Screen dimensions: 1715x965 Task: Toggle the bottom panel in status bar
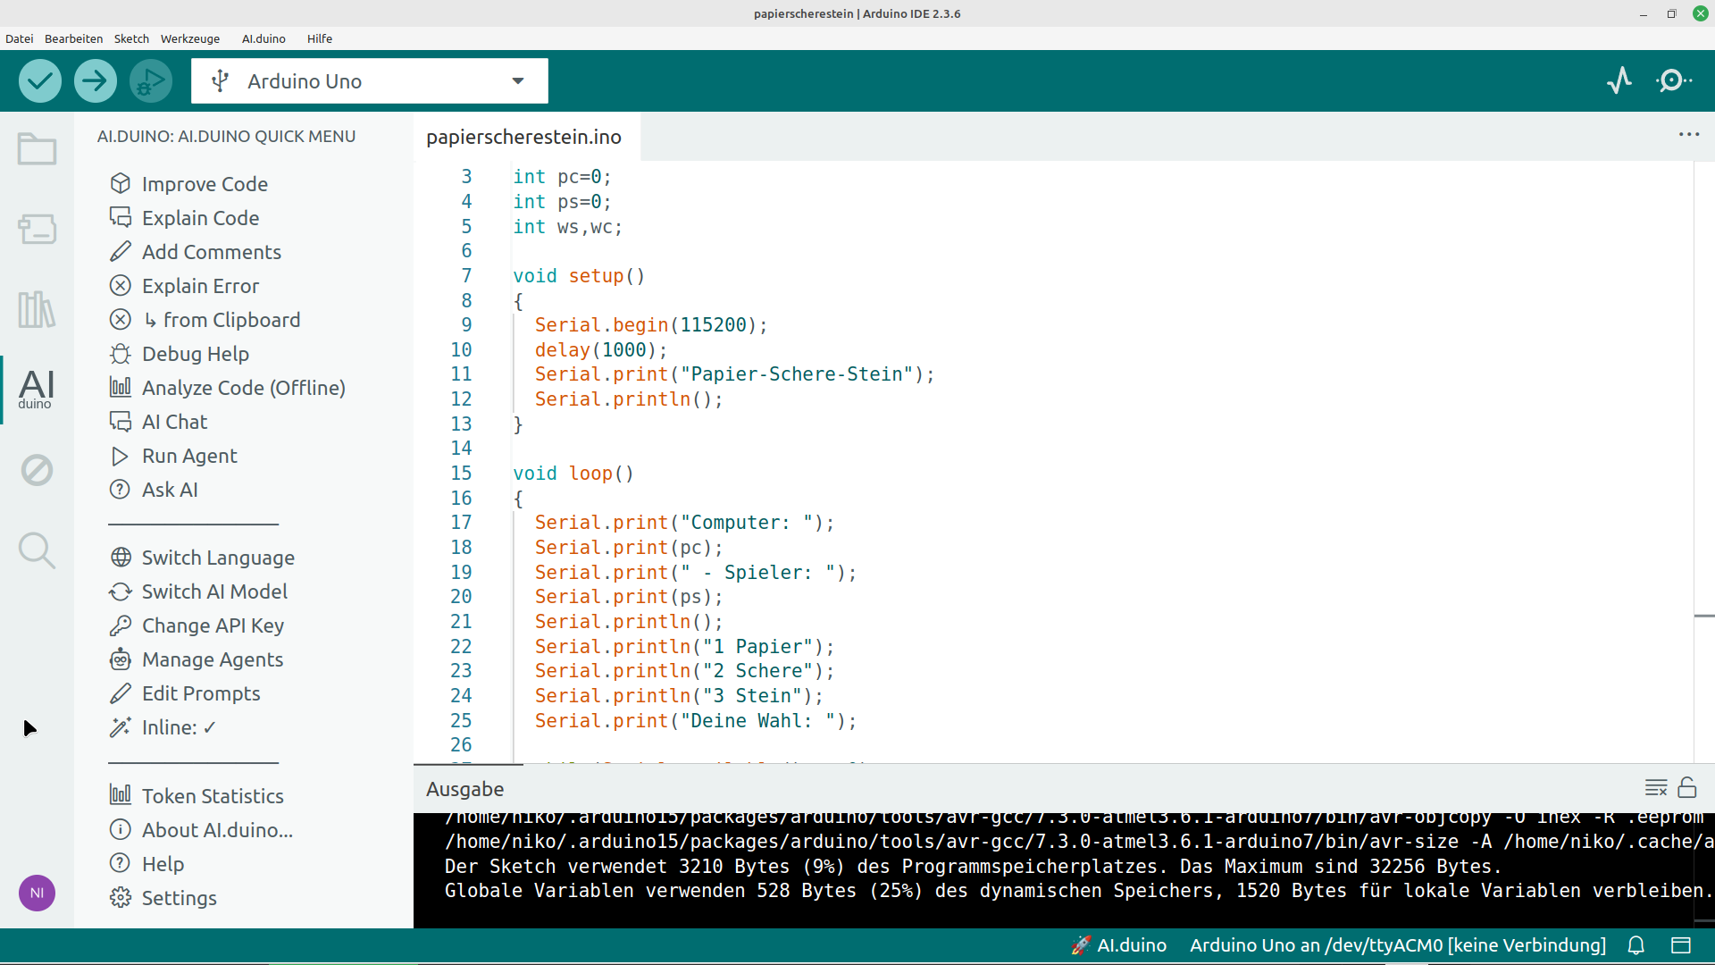(1681, 945)
